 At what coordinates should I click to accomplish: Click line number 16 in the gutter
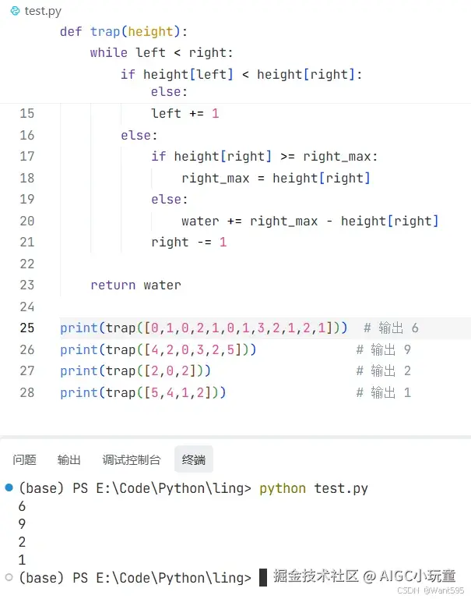[27, 135]
